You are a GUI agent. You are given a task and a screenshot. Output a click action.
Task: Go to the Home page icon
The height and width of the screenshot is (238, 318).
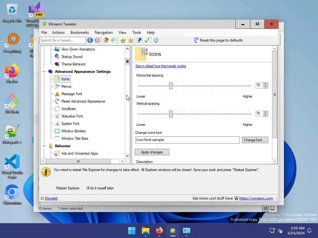(106, 40)
